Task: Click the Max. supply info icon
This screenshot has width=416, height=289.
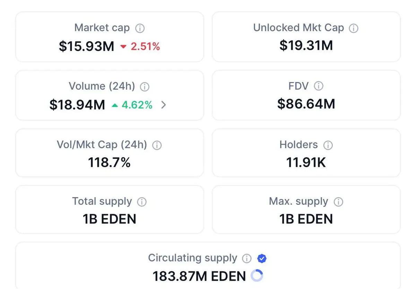Action: click(x=338, y=202)
